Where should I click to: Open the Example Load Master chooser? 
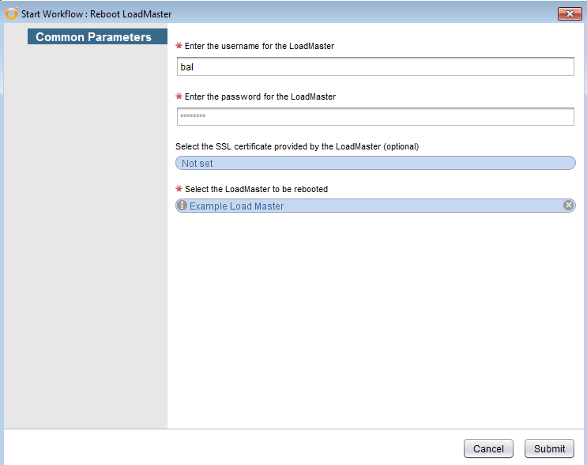pyautogui.click(x=375, y=206)
